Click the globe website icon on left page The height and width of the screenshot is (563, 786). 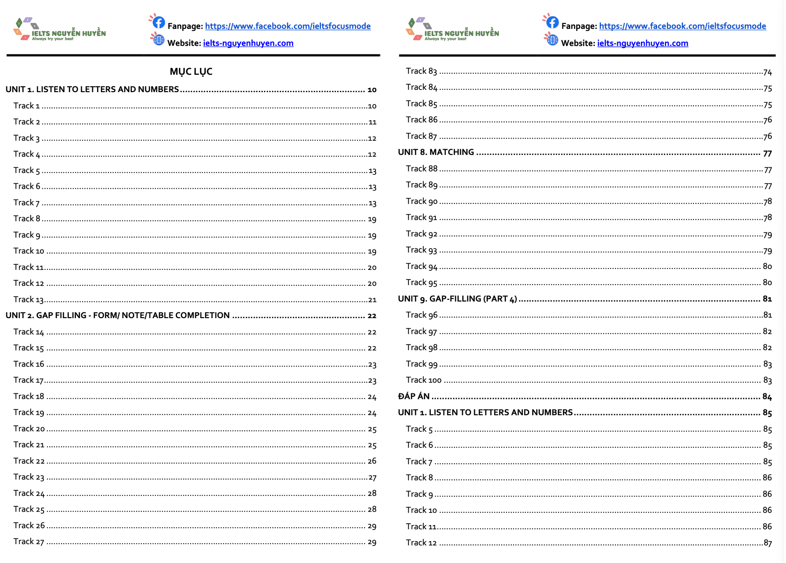point(159,40)
